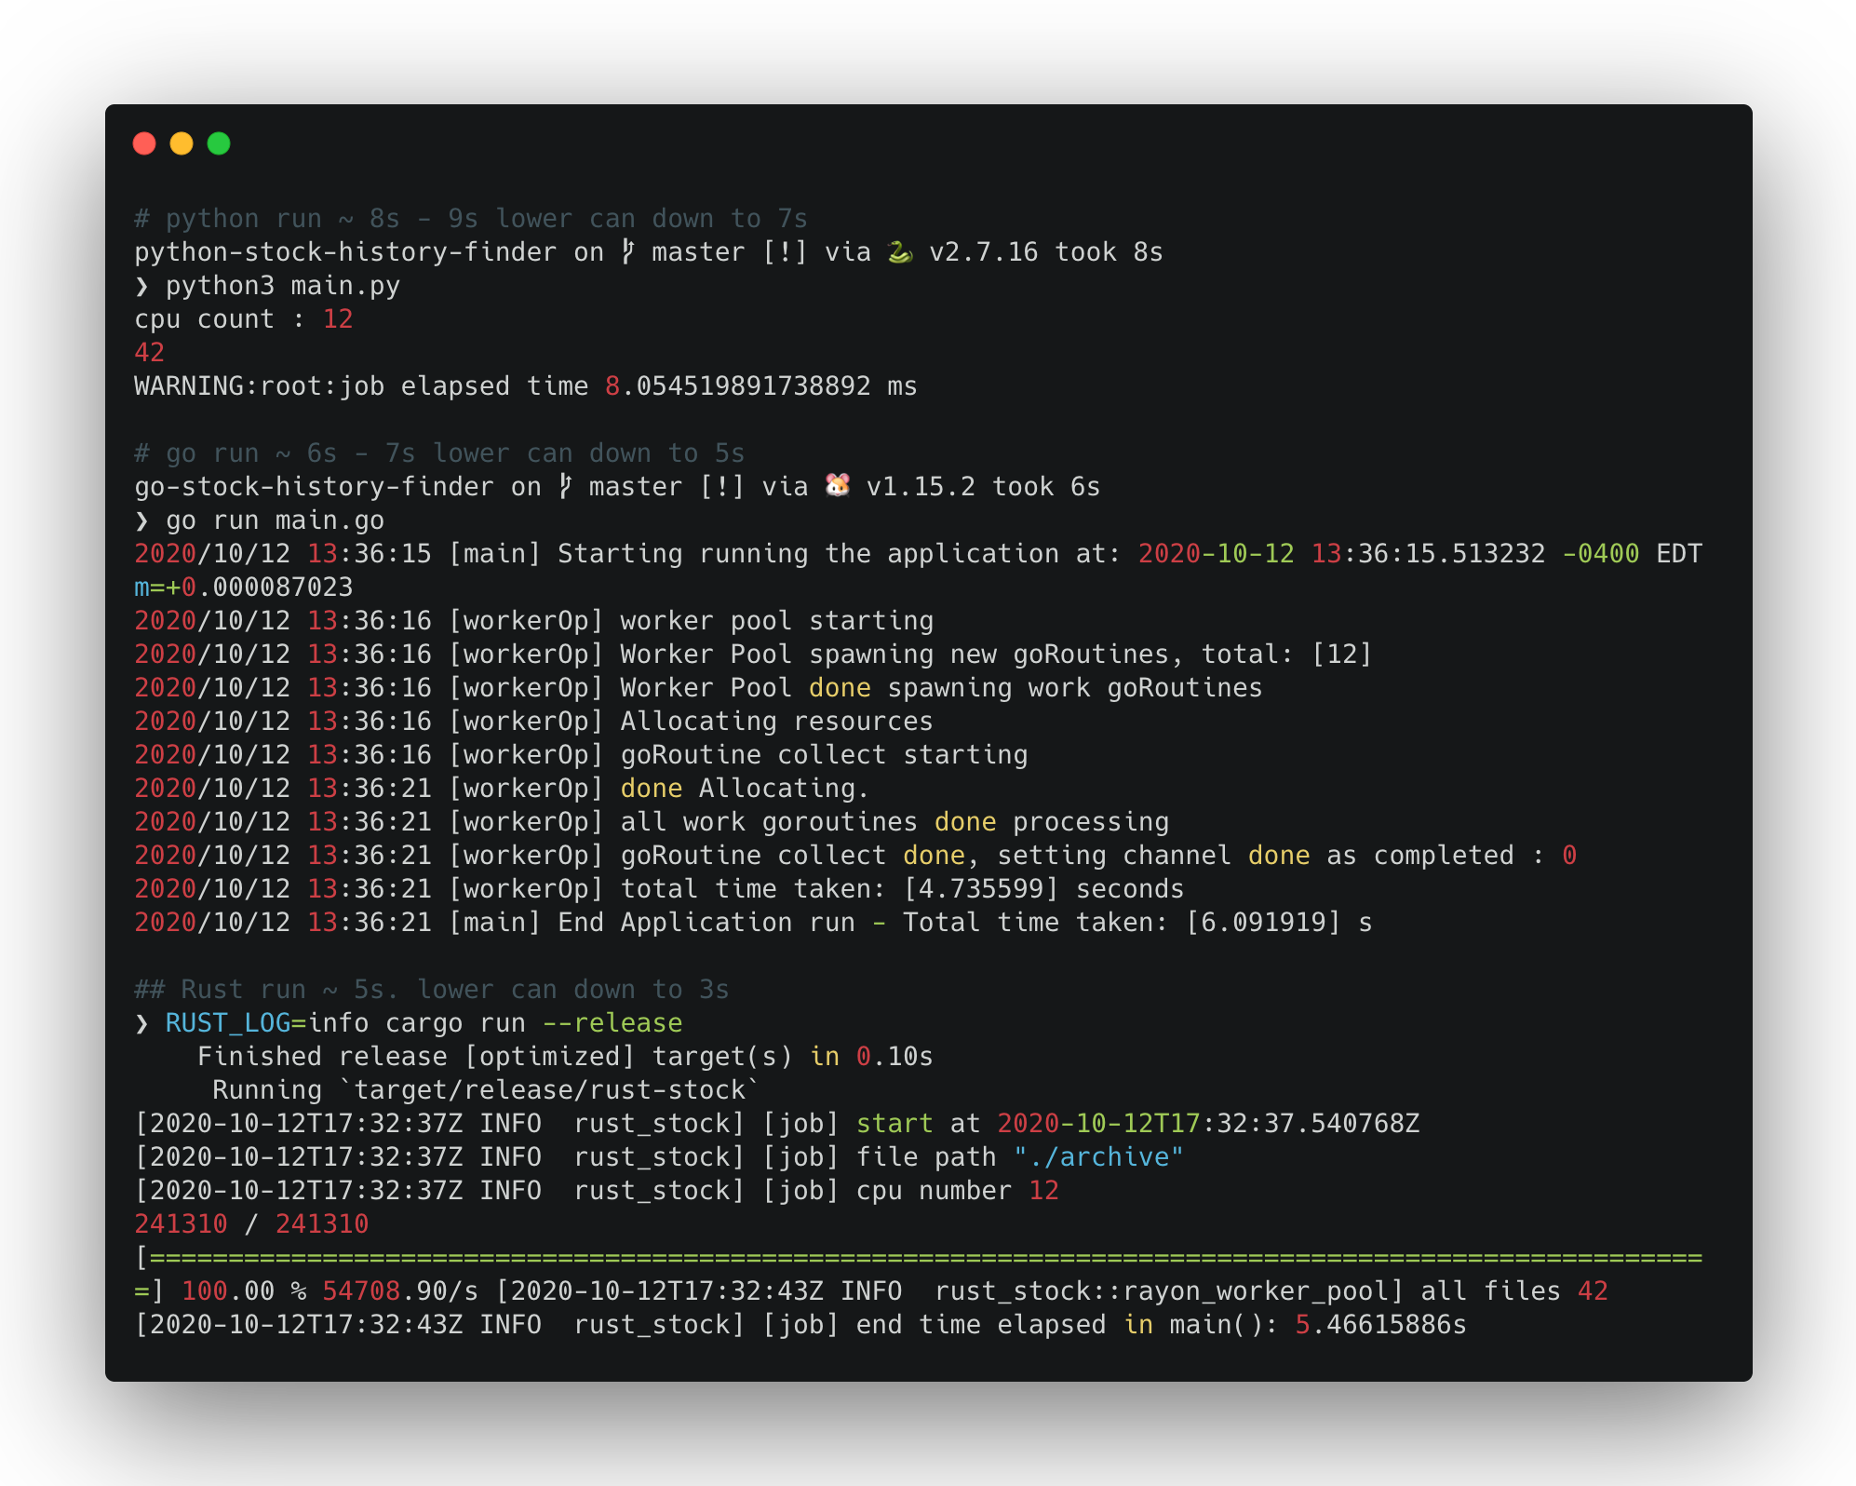Click the prompt chevron before the RUST_LOG command
The image size is (1856, 1486).
(x=142, y=1022)
